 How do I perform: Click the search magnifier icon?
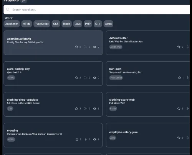click(x=8, y=10)
